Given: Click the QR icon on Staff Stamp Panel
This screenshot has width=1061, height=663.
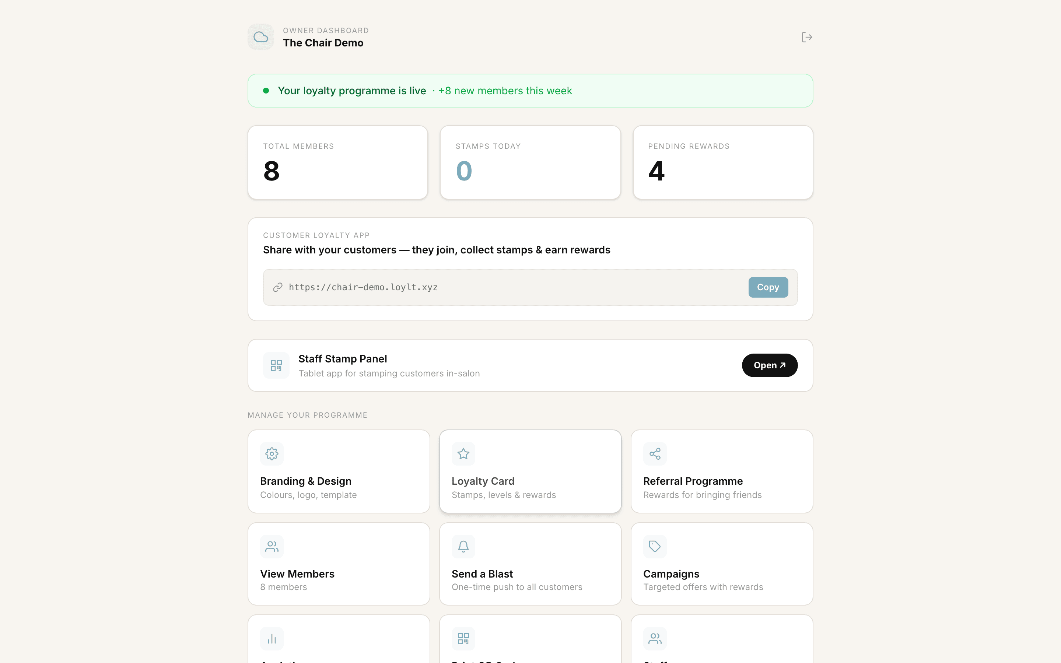Looking at the screenshot, I should (276, 365).
